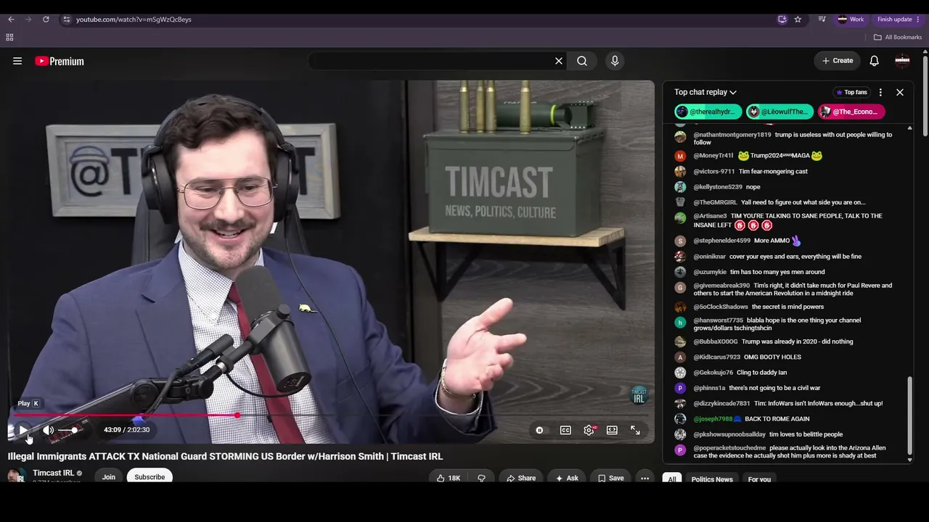Select the For you filter chip
This screenshot has height=522, width=929.
759,479
